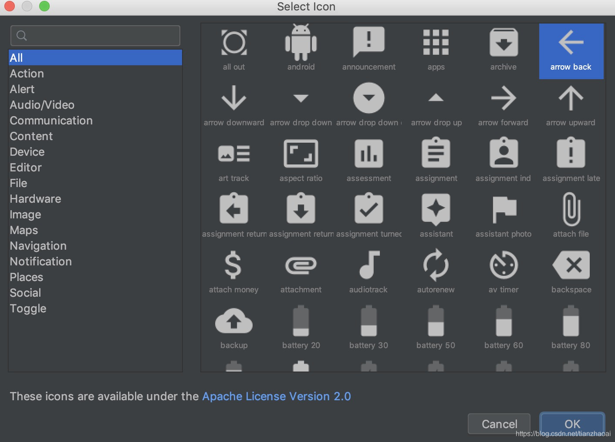Select the Toggle category
Image resolution: width=615 pixels, height=442 pixels.
tap(95, 308)
